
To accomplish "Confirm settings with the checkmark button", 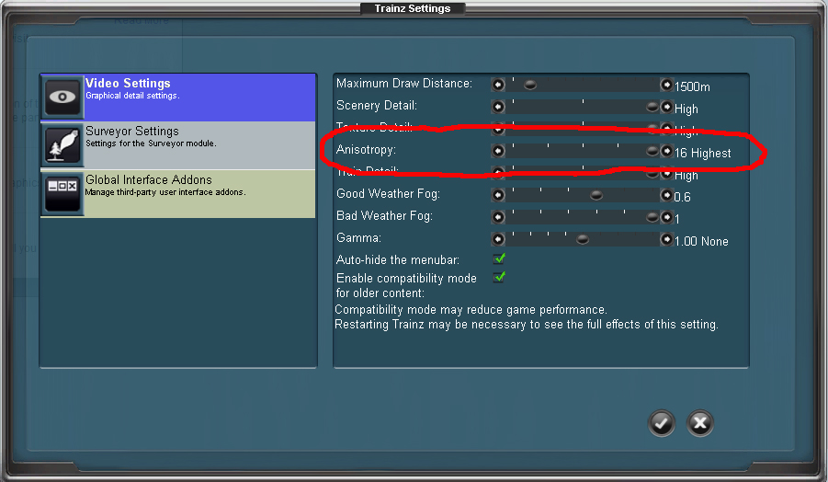I will tap(661, 423).
